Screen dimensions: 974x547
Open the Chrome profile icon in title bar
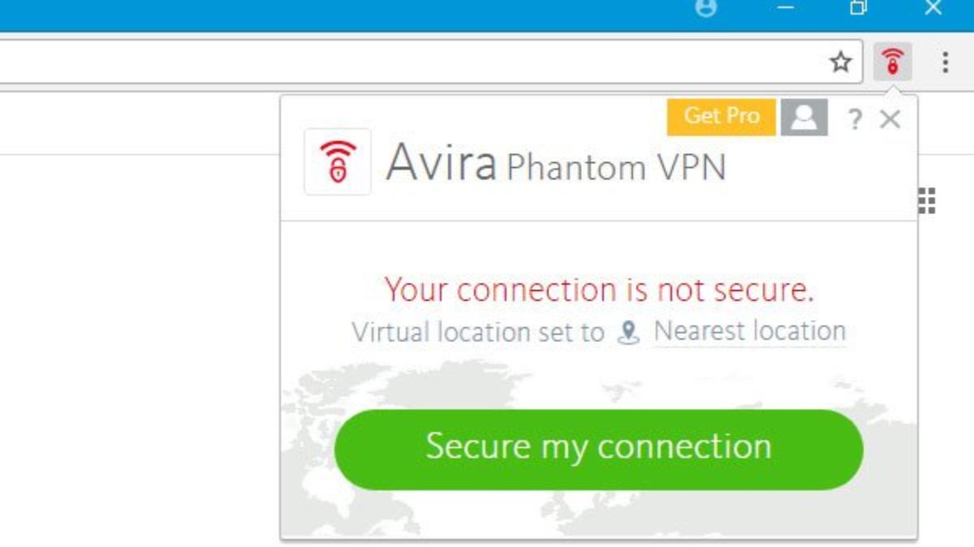click(x=707, y=8)
